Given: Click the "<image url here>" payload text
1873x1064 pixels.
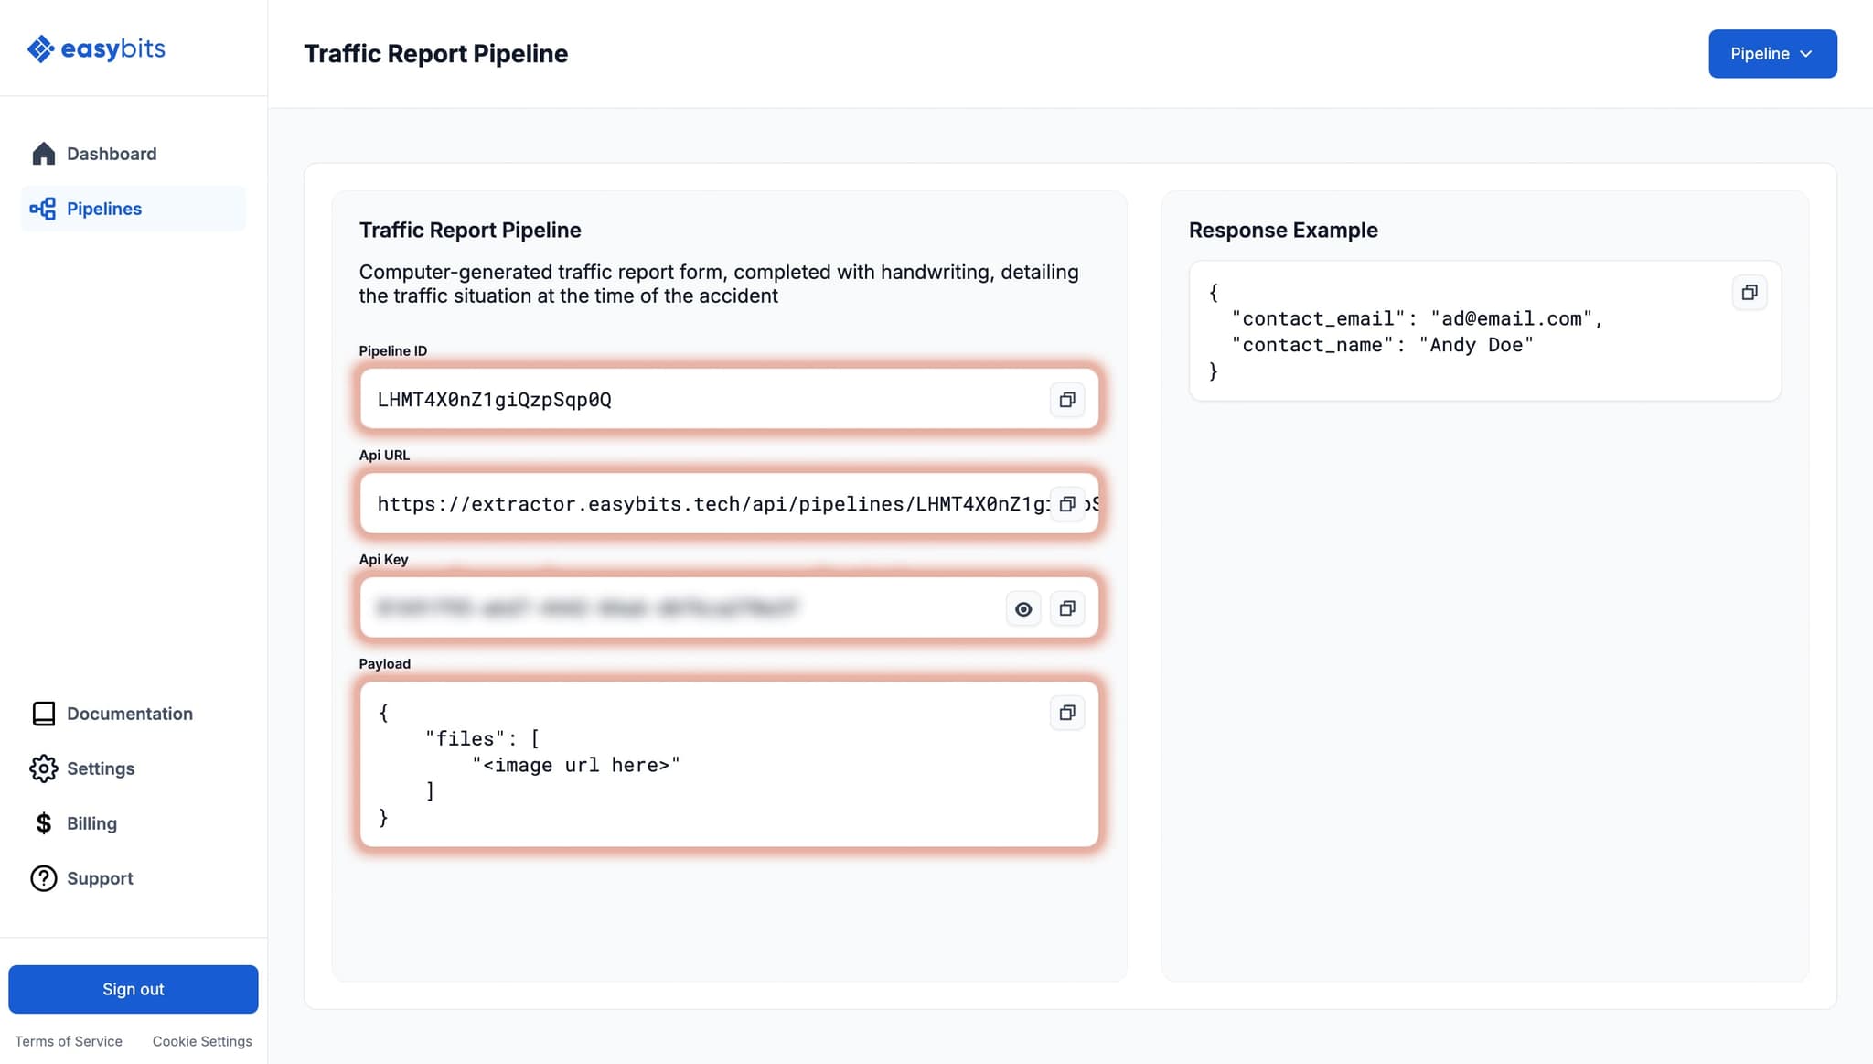Looking at the screenshot, I should click(576, 765).
